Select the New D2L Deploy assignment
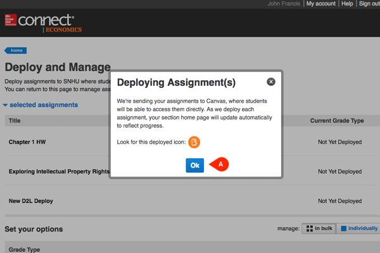The image size is (380, 253). pos(31,201)
